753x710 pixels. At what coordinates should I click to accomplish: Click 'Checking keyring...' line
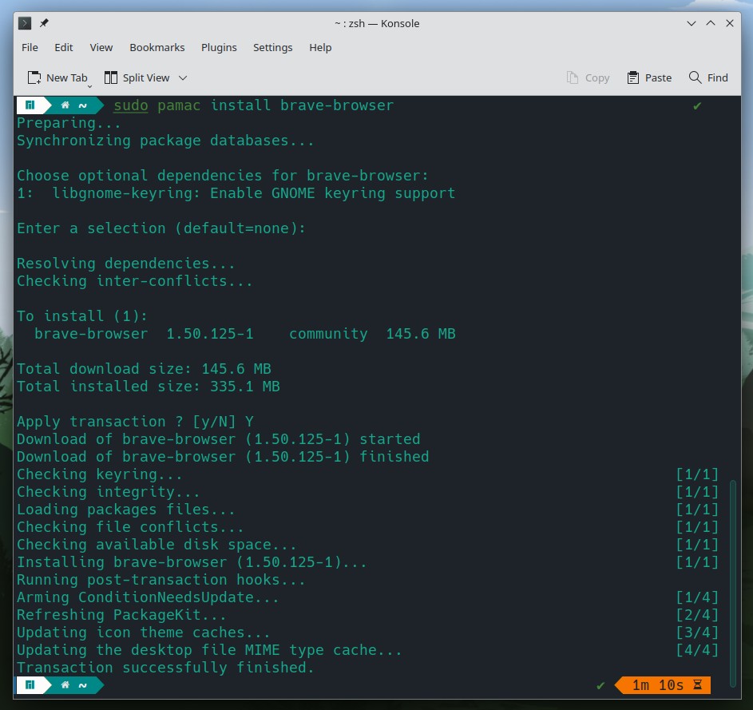coord(99,474)
